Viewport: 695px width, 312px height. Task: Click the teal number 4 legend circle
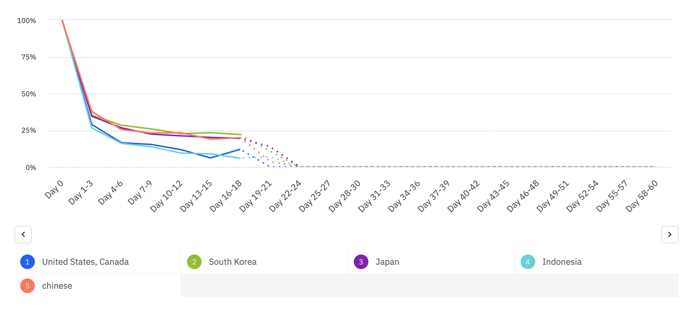click(528, 262)
